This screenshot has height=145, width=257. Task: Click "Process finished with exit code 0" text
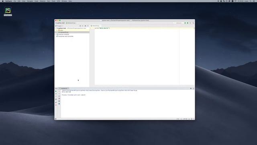coord(73,95)
